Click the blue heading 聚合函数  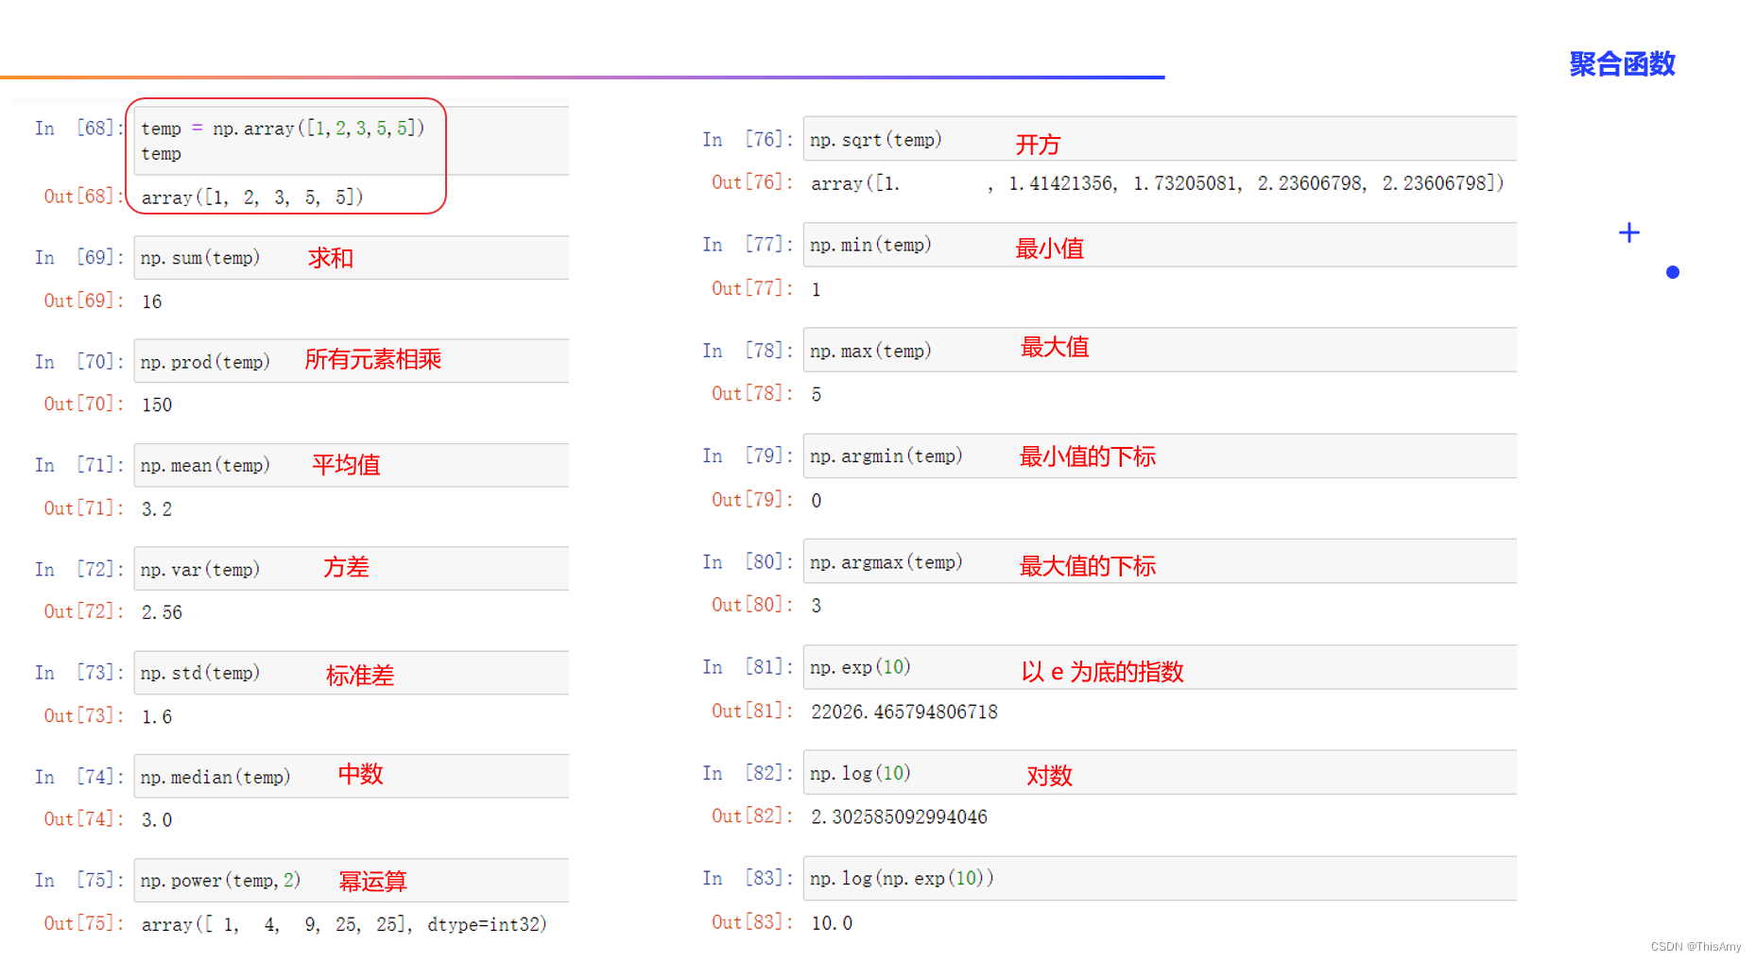tap(1623, 64)
